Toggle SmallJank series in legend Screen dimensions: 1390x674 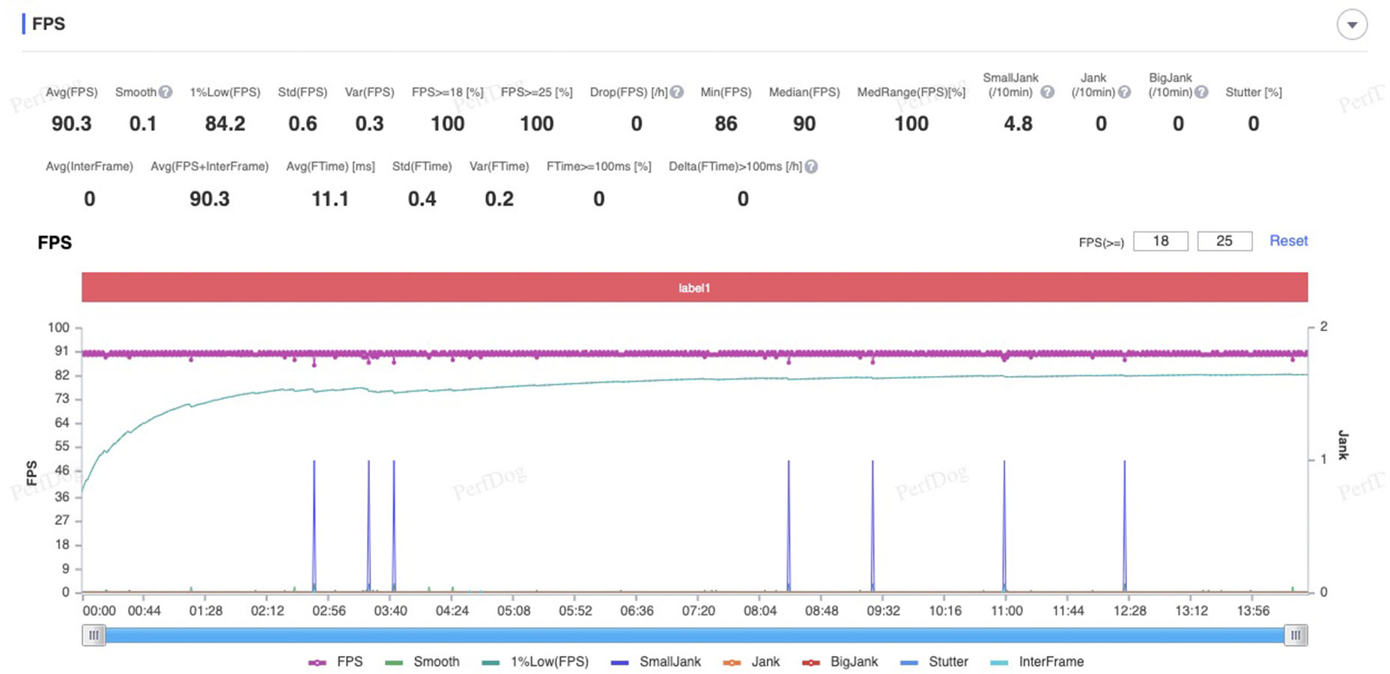point(656,662)
